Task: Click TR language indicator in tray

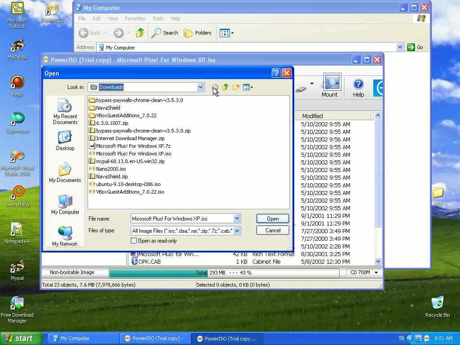Action: tap(401, 338)
